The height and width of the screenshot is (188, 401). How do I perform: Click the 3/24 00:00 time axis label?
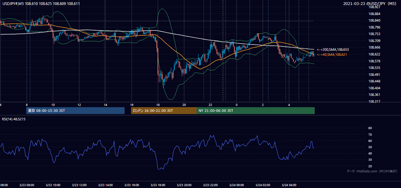tap(237, 185)
